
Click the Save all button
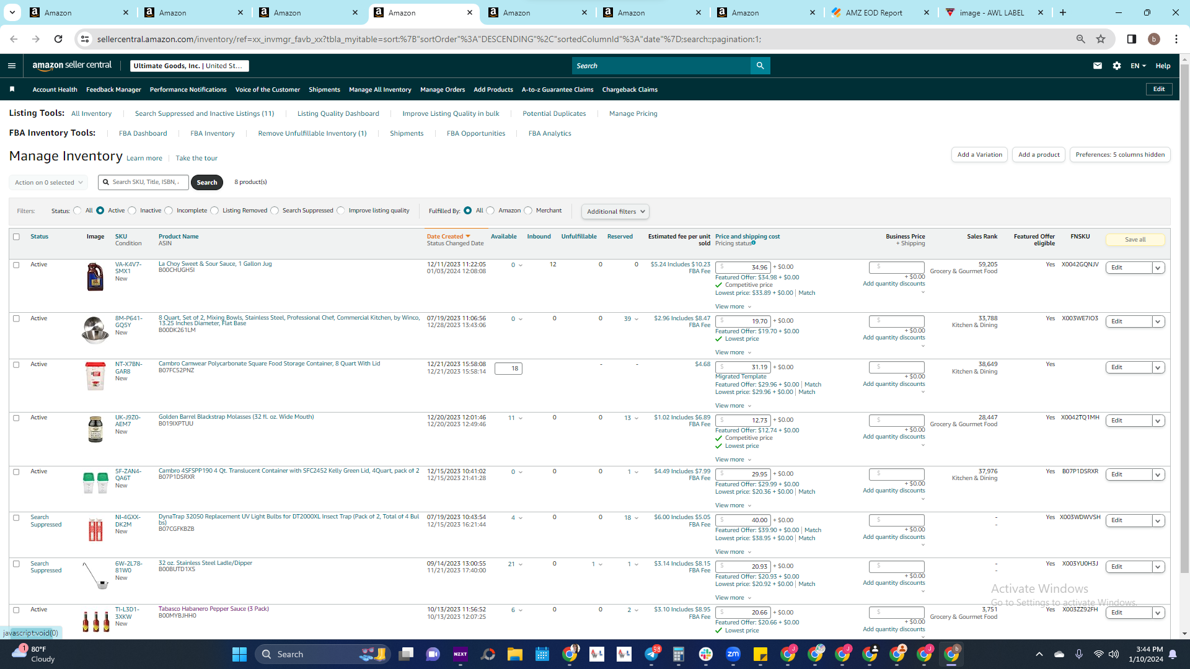[1135, 240]
